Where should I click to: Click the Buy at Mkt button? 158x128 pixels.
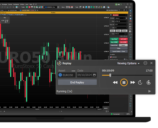click(114, 42)
